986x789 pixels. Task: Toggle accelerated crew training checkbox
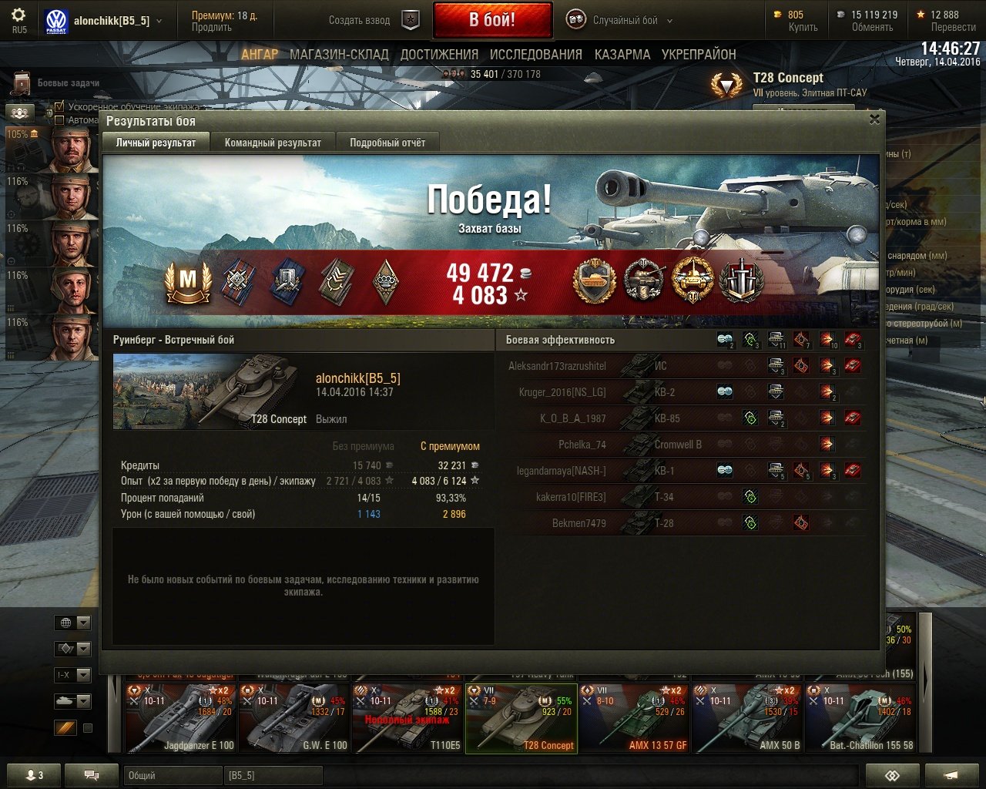(59, 106)
